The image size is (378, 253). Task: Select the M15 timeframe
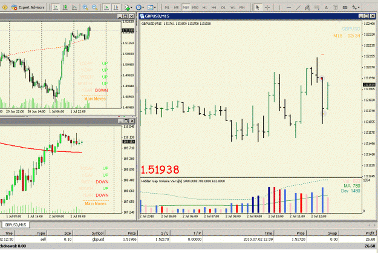tap(186, 7)
